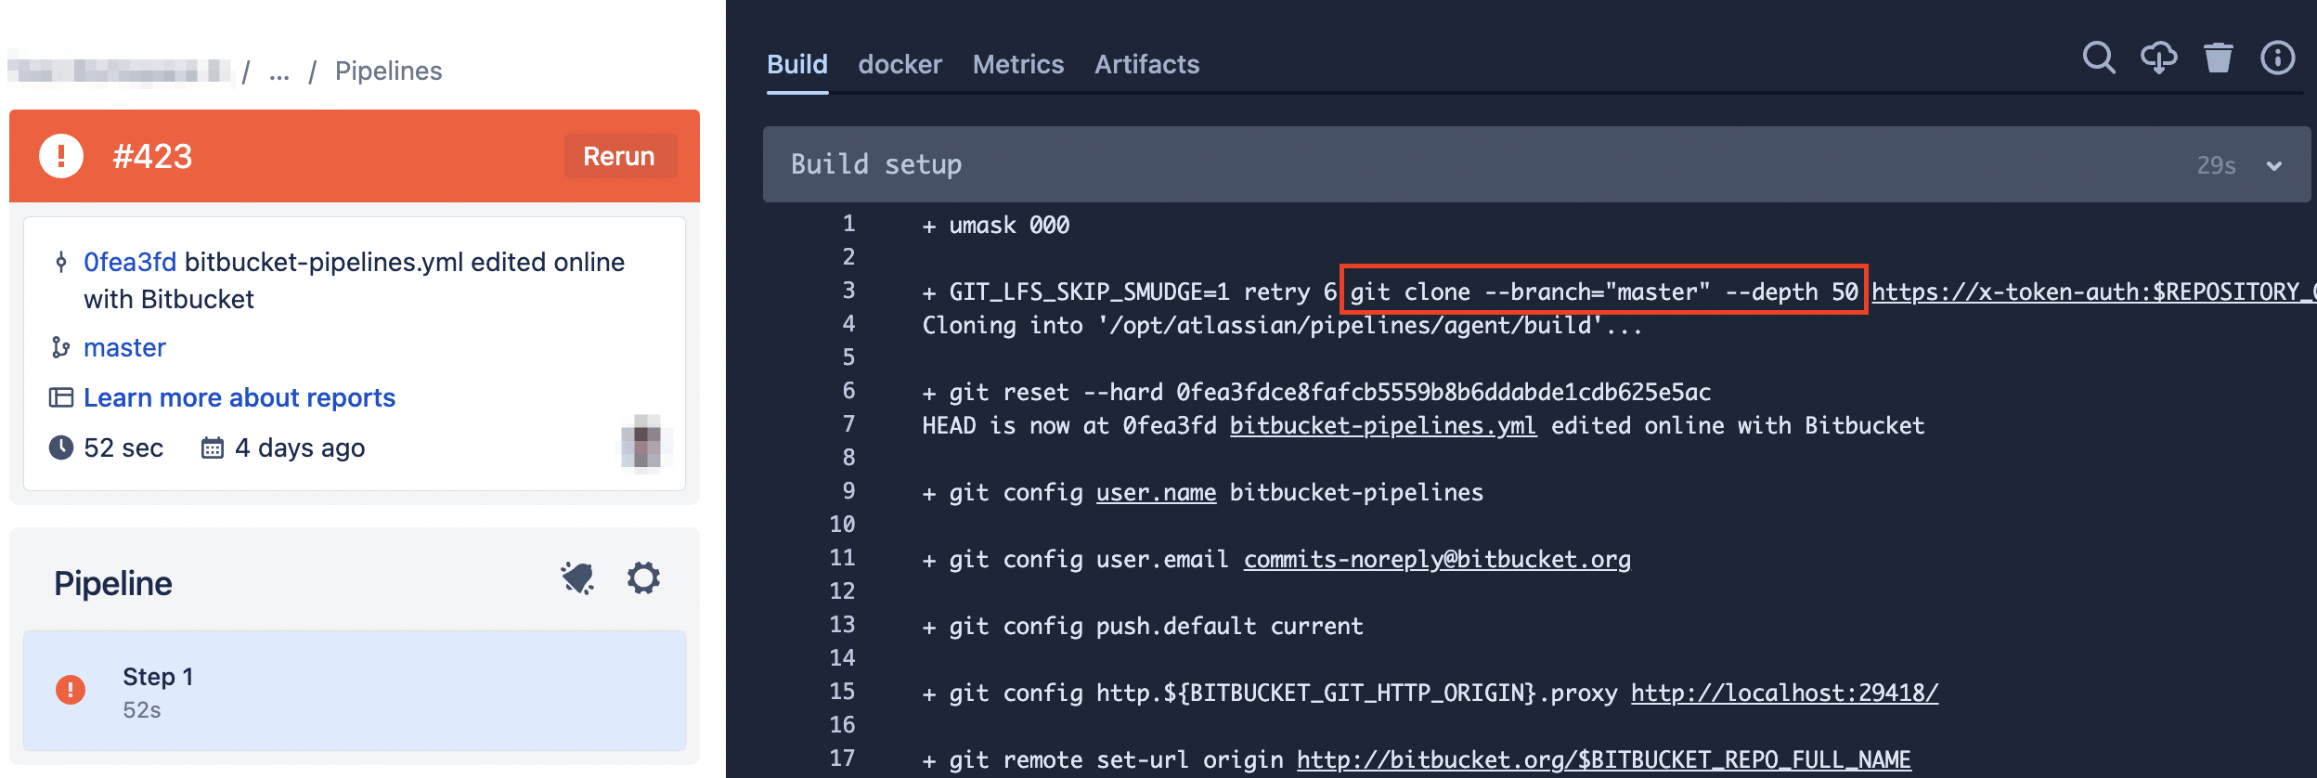Click the user avatar in pipeline card
This screenshot has width=2317, height=778.
point(646,443)
